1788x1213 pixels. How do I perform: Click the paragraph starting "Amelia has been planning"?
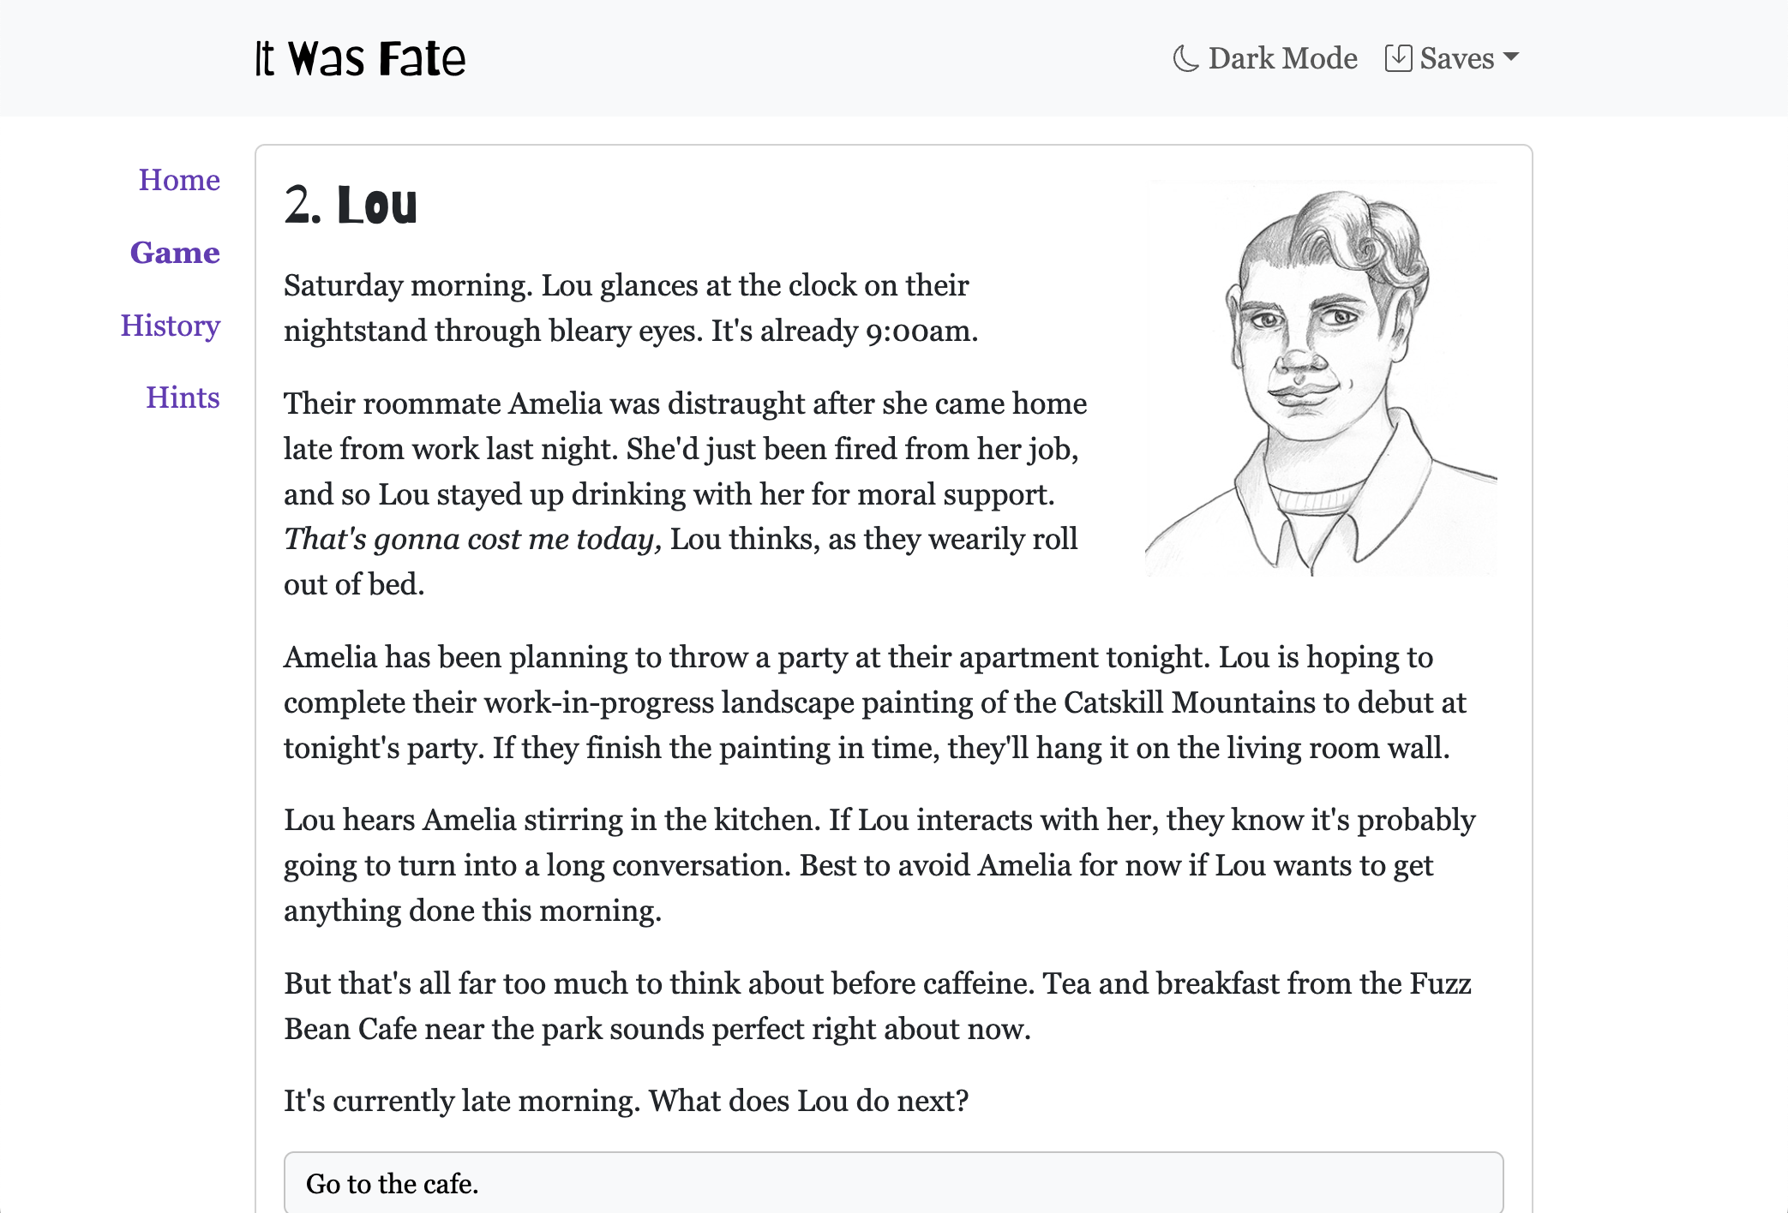[x=874, y=702]
